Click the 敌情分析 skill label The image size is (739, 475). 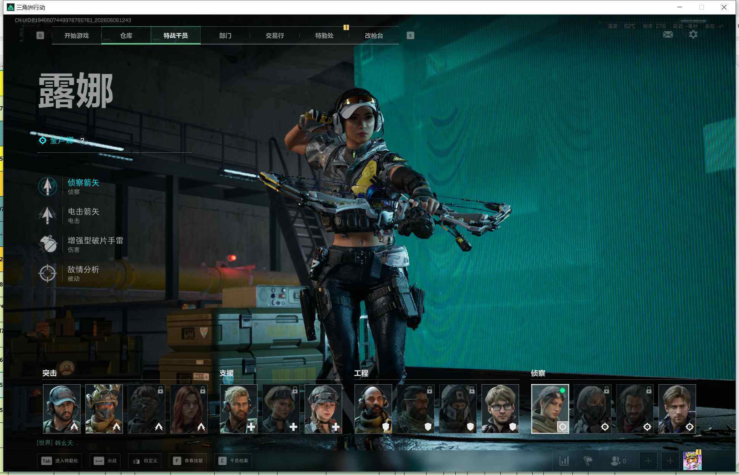pos(84,269)
